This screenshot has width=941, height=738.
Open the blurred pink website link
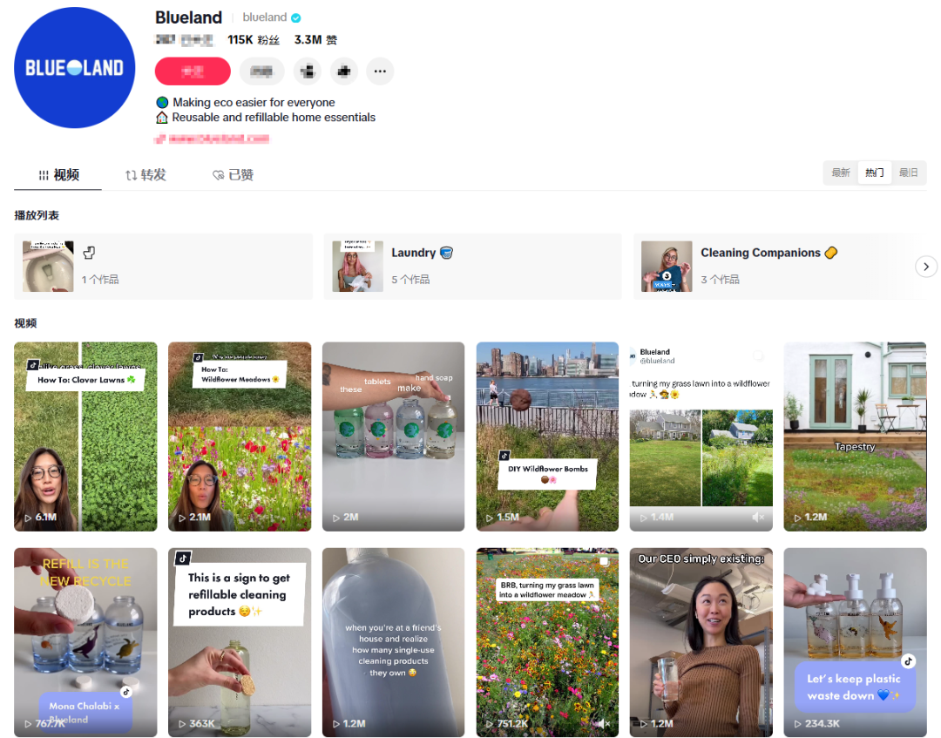pyautogui.click(x=213, y=139)
